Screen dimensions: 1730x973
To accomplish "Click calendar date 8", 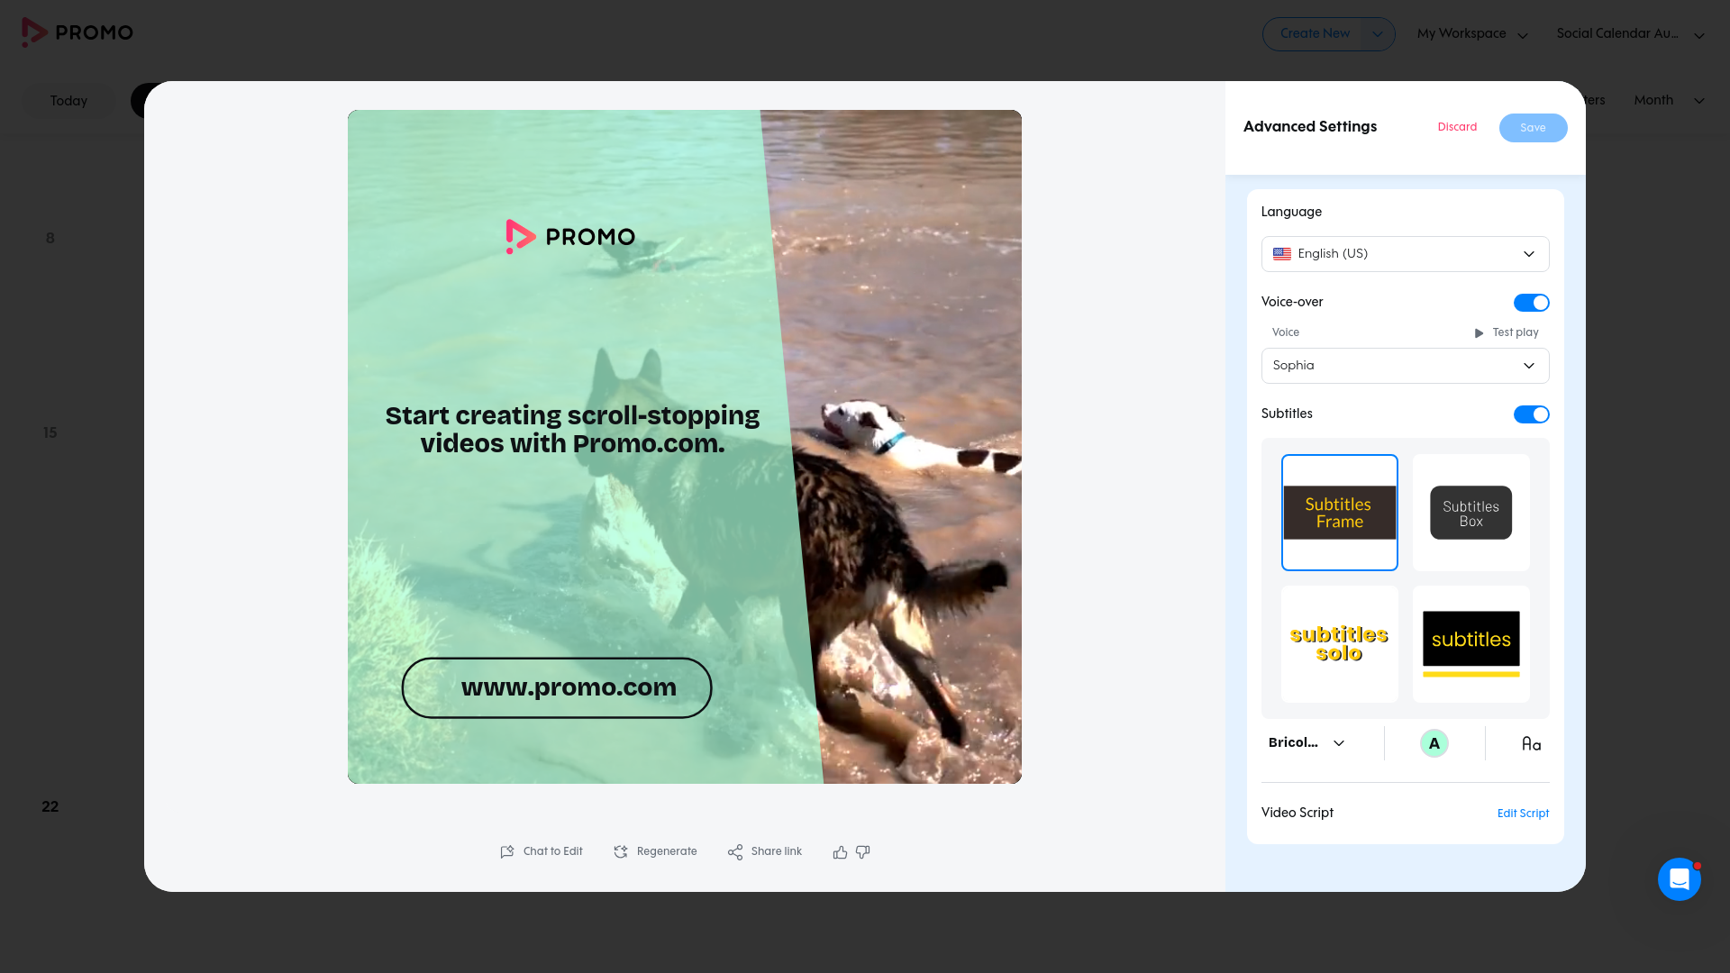I will pyautogui.click(x=50, y=239).
